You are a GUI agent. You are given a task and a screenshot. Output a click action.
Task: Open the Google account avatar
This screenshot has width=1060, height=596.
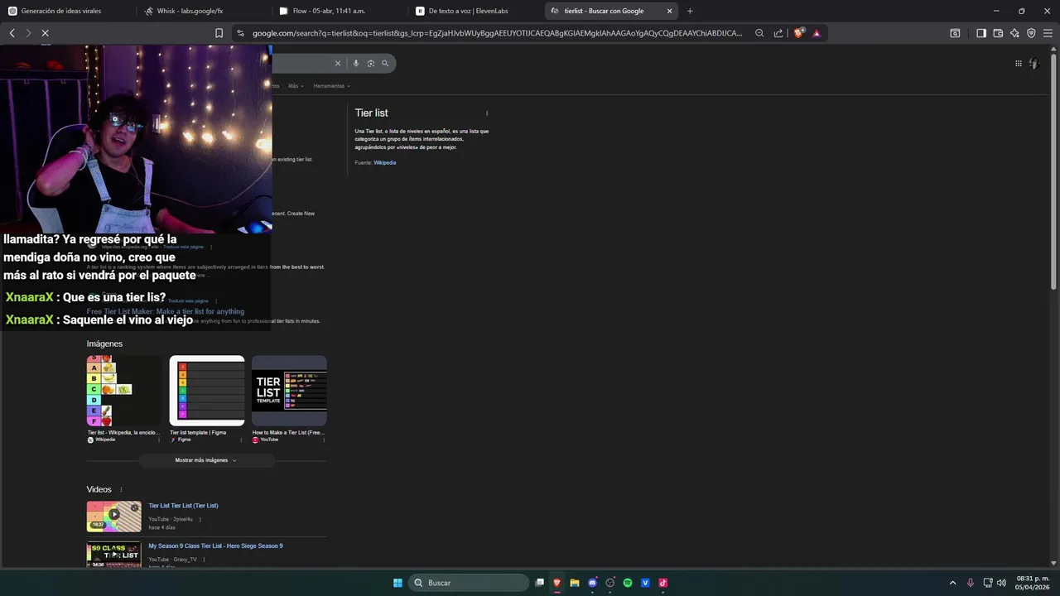pyautogui.click(x=1033, y=64)
